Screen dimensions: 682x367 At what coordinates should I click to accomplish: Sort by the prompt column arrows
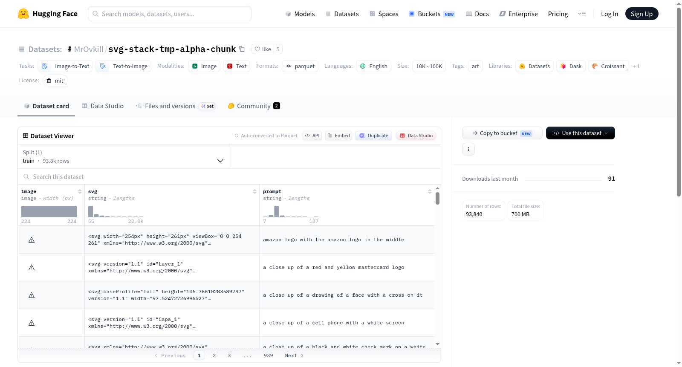[430, 191]
